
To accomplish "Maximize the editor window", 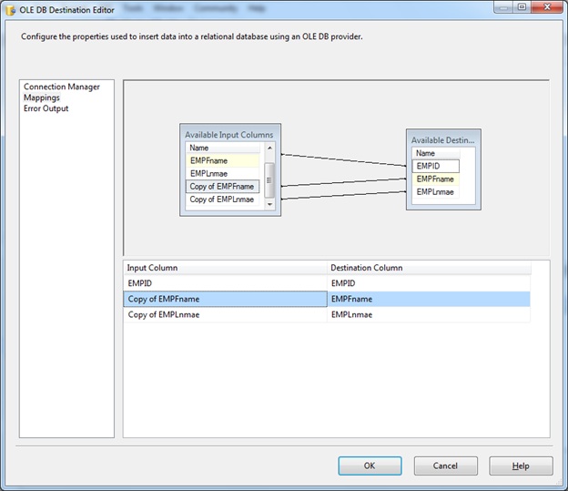I will click(x=522, y=7).
